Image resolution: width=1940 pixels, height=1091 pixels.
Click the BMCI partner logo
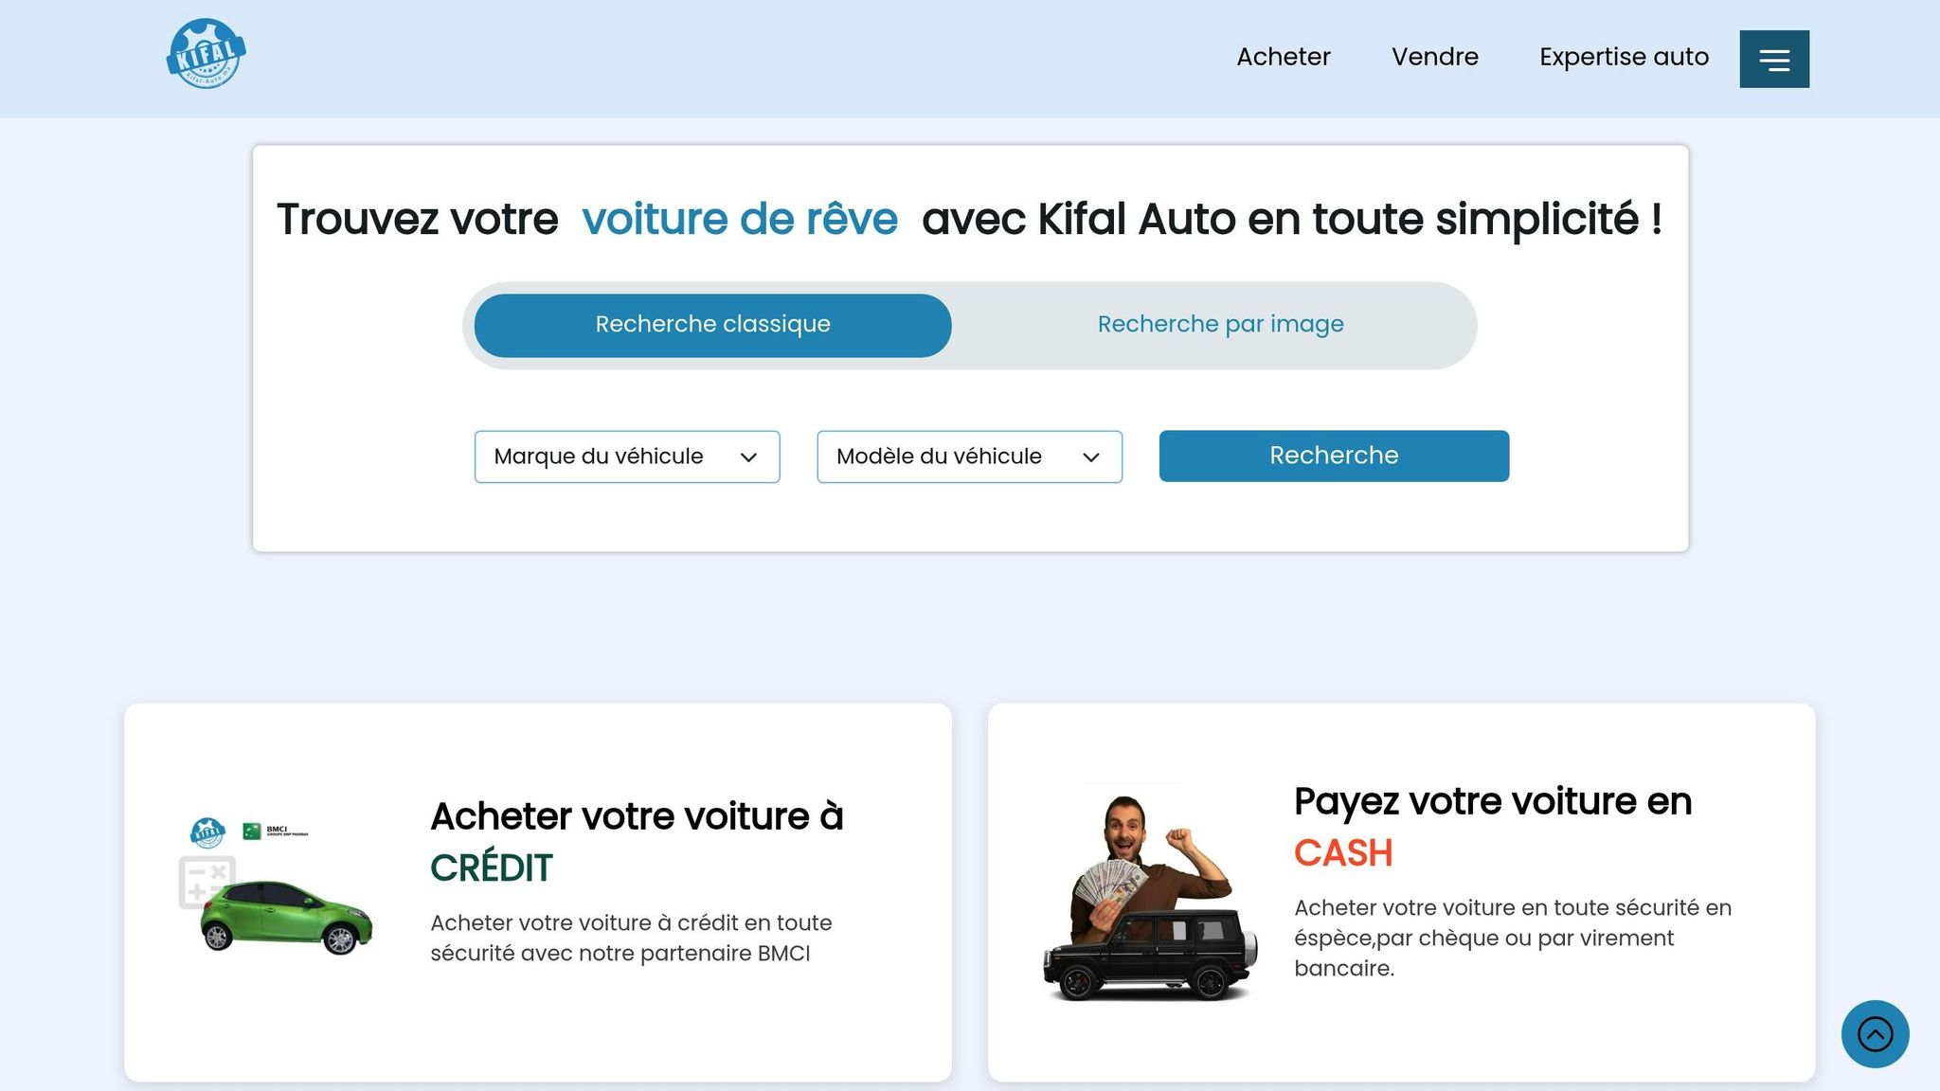click(275, 833)
